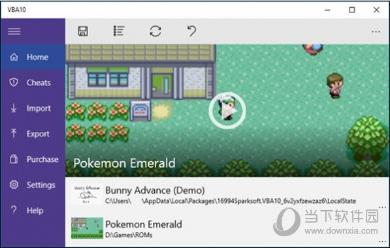Open the list view toolbar icon
Screen dimensions: 390x248
pos(119,31)
